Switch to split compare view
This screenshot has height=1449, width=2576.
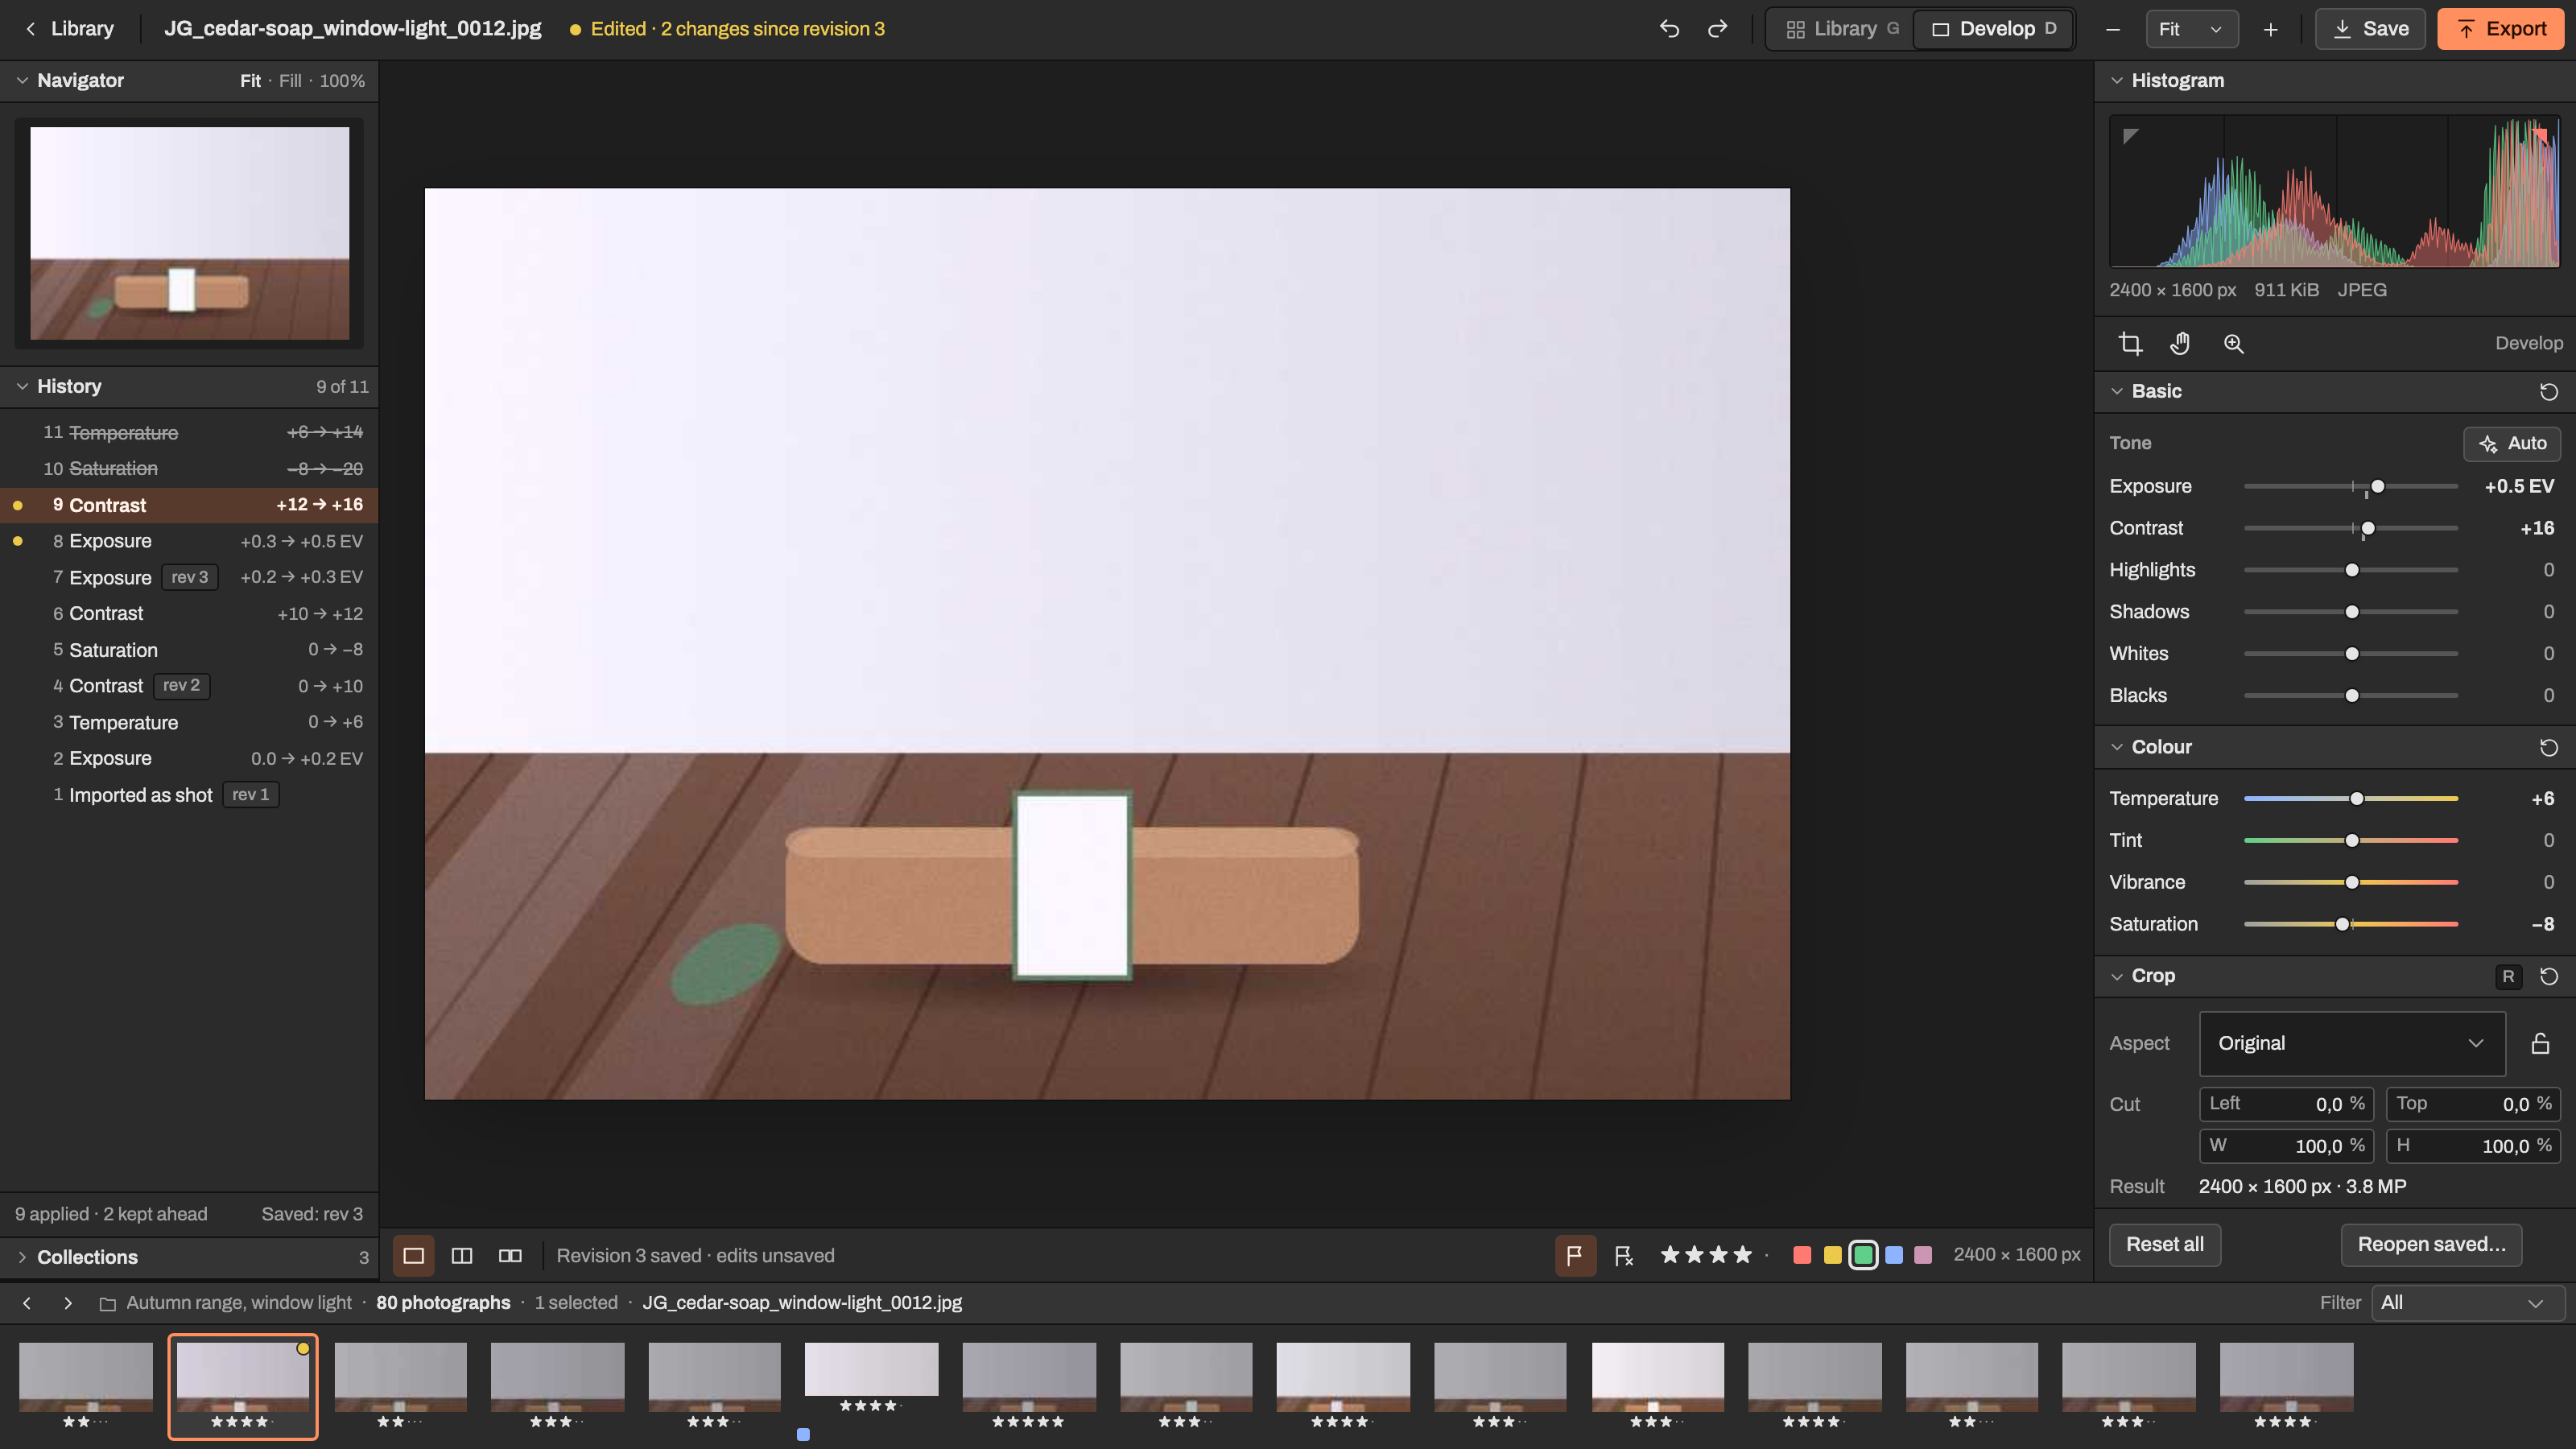pos(461,1255)
